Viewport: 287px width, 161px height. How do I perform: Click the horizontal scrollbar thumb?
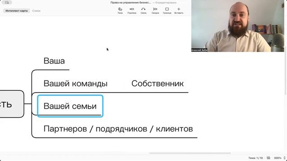tap(190, 153)
